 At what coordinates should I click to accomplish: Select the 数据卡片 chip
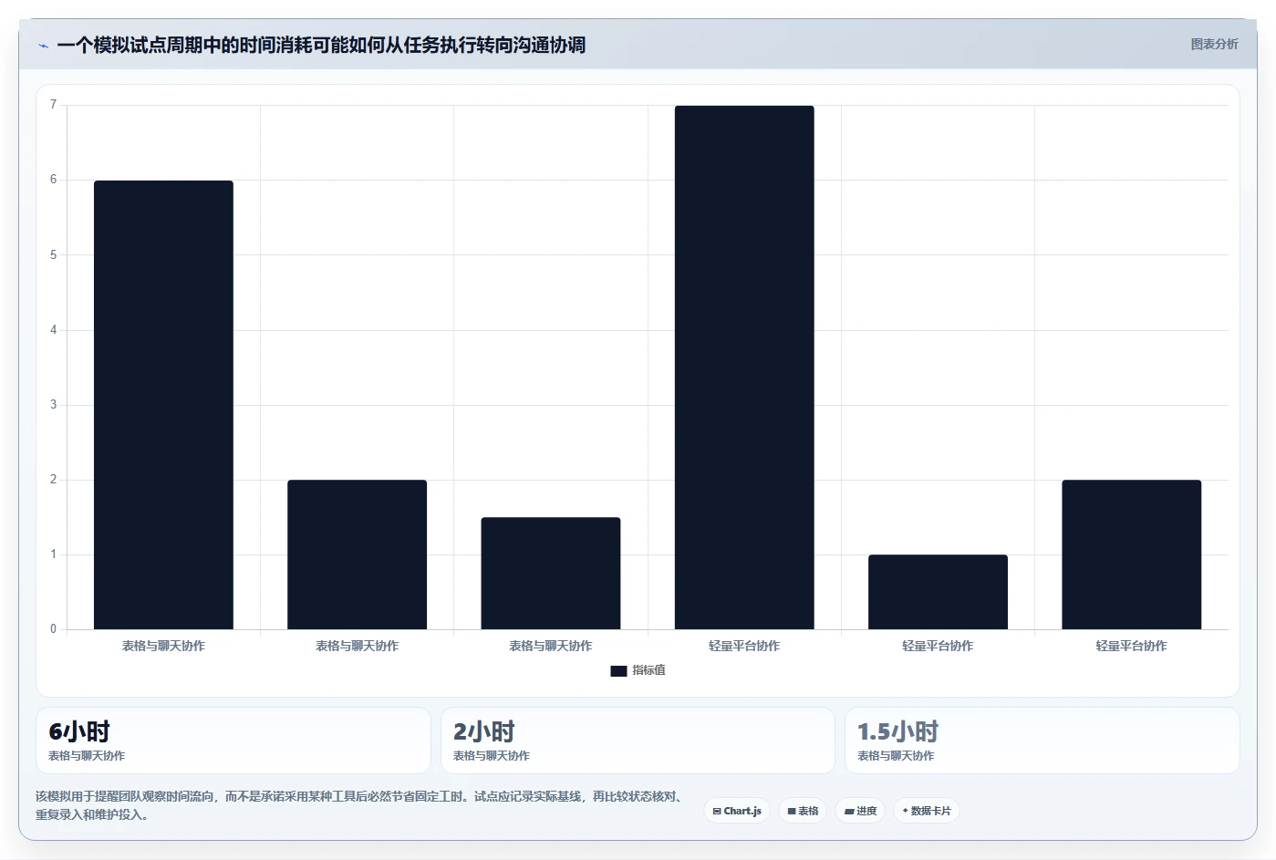[x=927, y=811]
